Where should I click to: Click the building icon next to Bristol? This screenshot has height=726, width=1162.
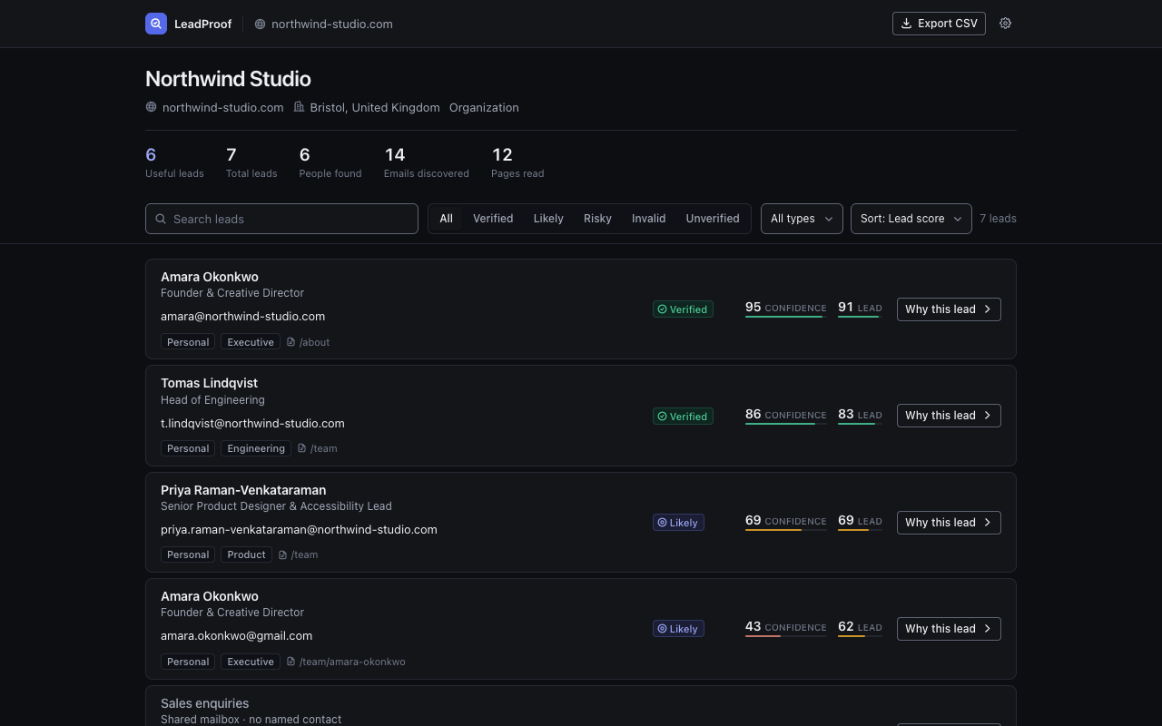tap(299, 107)
